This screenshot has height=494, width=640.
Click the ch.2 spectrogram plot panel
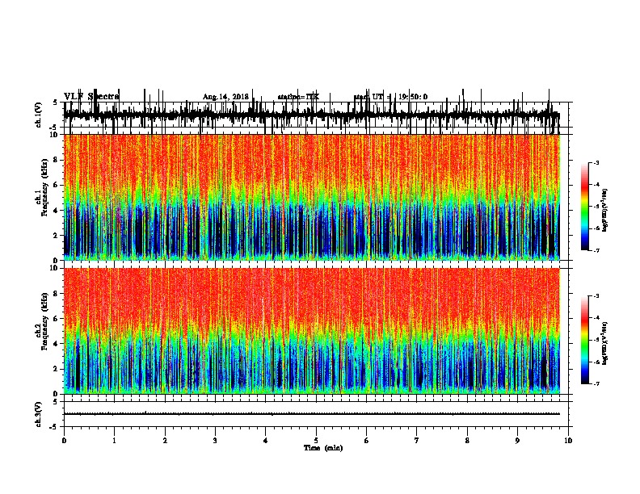coord(312,331)
